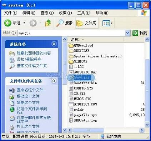This screenshot has height=141, width=151.
Task: Open the Back button history dropdown arrow
Action: 24,23
